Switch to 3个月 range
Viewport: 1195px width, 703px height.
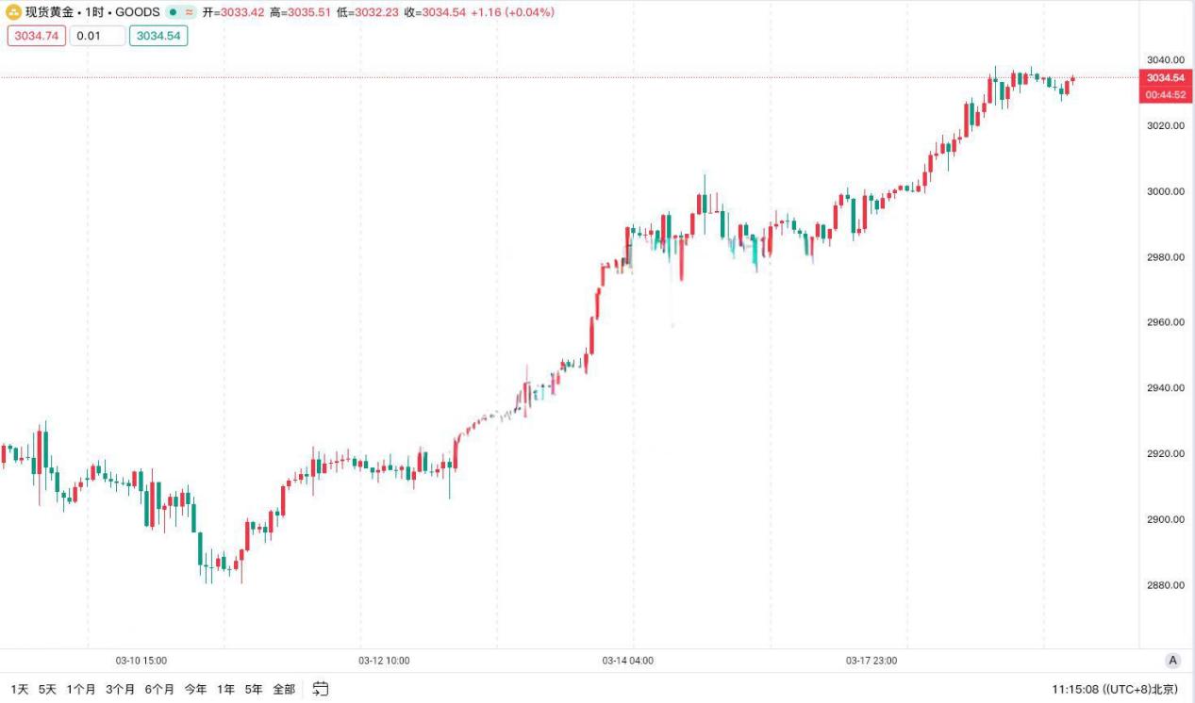point(120,689)
